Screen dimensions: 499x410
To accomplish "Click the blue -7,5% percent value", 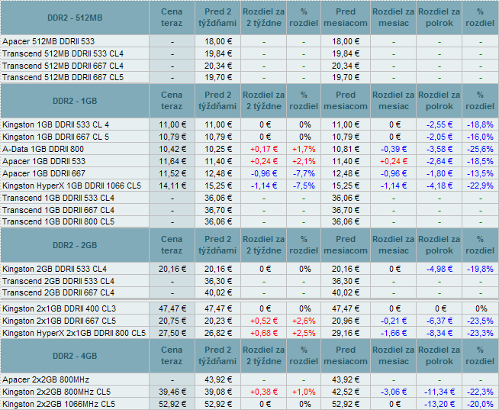I will (x=304, y=186).
